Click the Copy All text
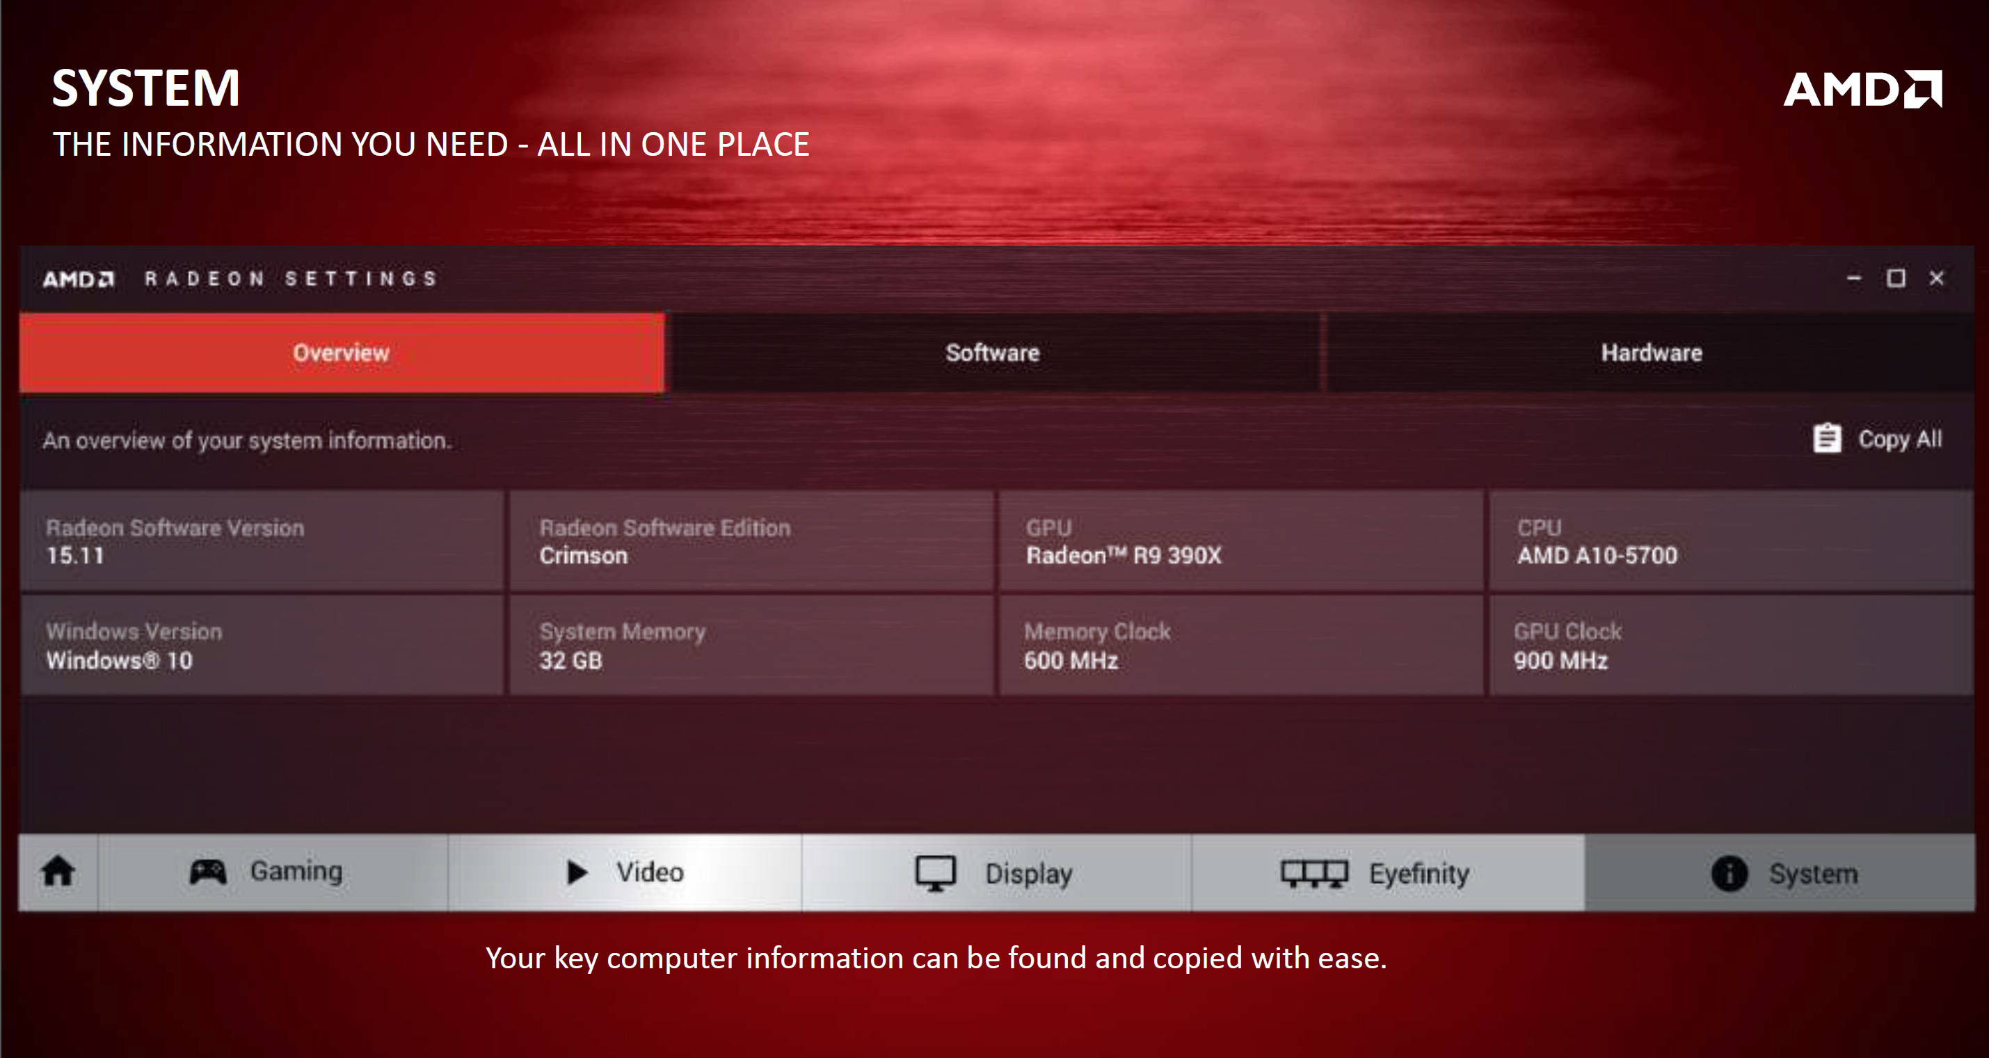 click(x=1900, y=439)
